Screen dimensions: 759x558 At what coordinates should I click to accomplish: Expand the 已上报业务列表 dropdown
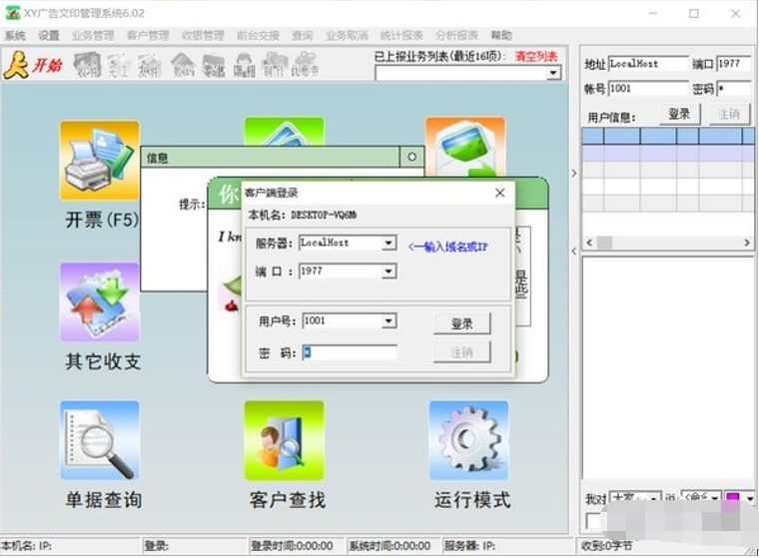point(553,73)
